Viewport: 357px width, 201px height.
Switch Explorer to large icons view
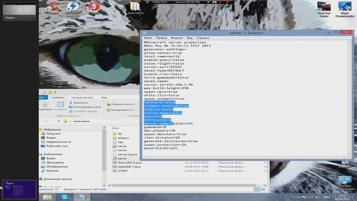(x=263, y=189)
